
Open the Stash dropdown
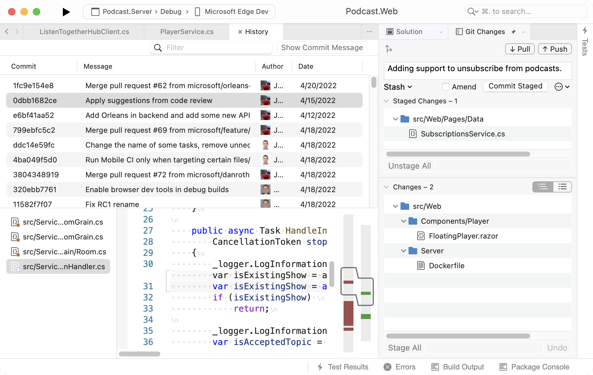point(398,87)
